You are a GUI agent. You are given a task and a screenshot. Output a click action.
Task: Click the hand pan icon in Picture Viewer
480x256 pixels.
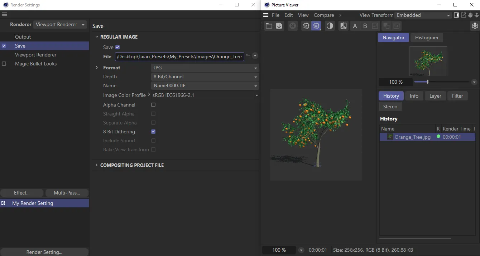[x=470, y=15]
